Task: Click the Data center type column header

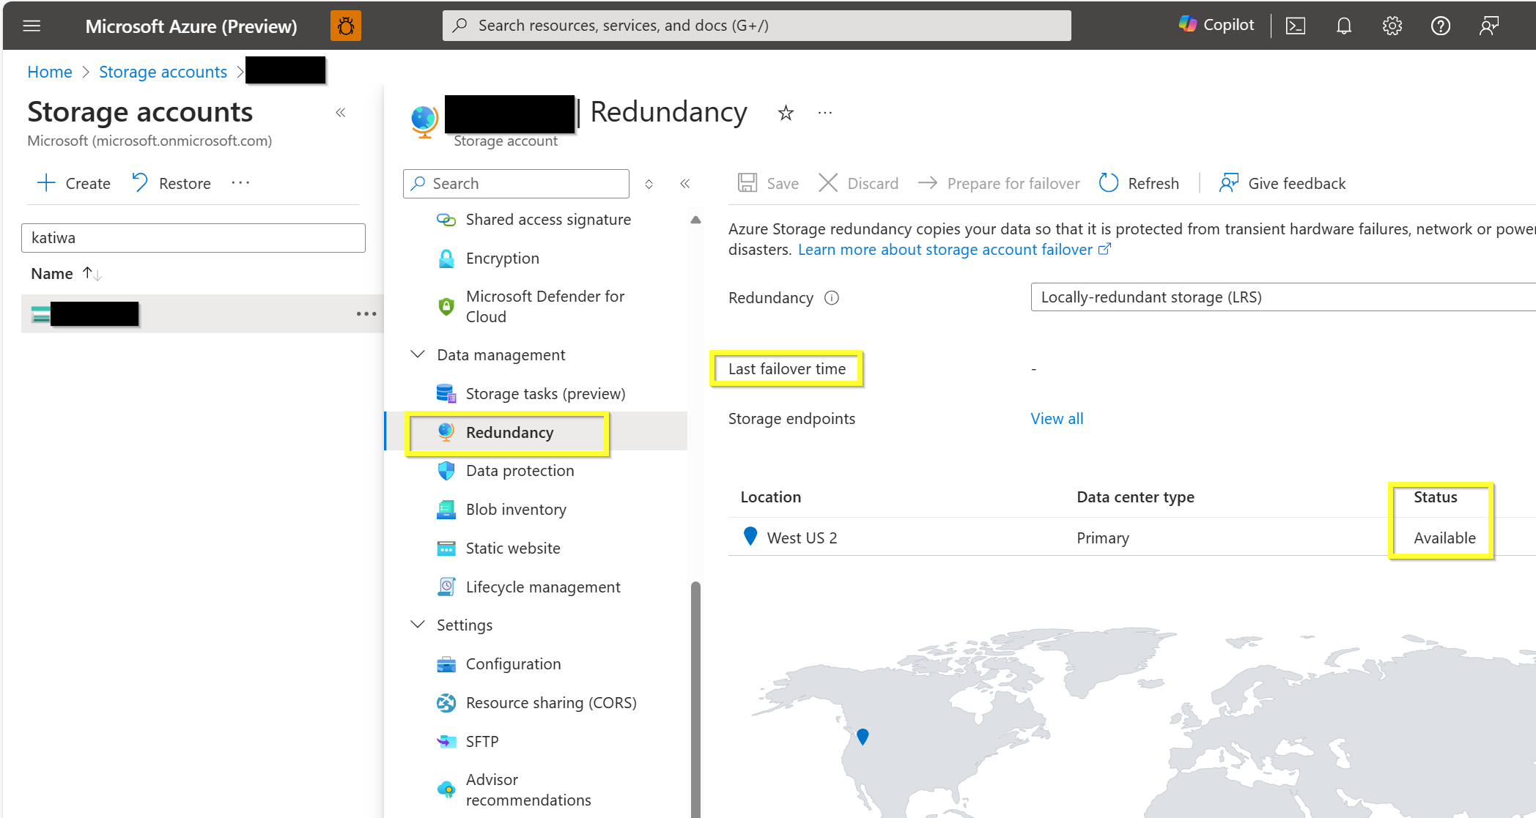Action: pyautogui.click(x=1135, y=497)
